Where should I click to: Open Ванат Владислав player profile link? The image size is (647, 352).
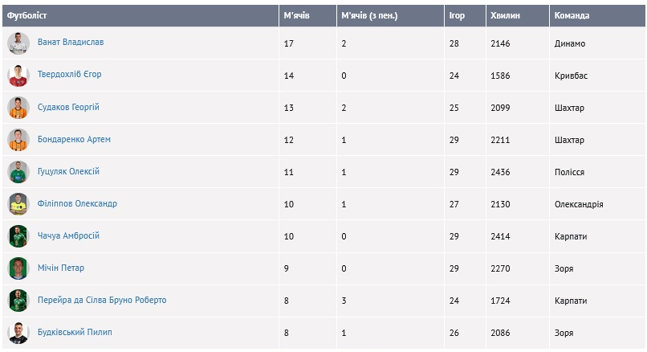tap(70, 43)
